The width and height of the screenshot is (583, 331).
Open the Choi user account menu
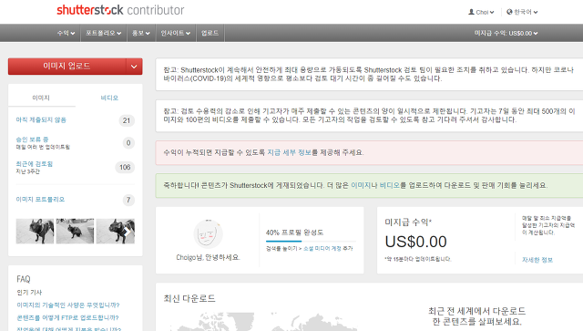tap(481, 12)
